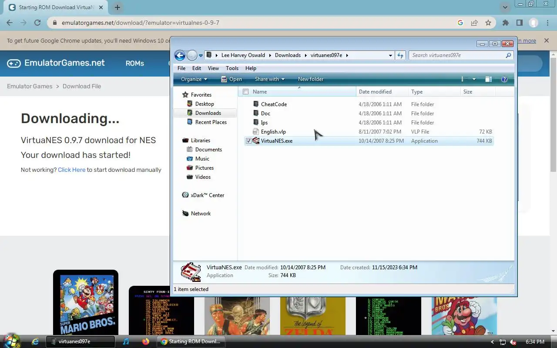Select Libraries in the navigation pane
The height and width of the screenshot is (348, 557).
pos(201,141)
